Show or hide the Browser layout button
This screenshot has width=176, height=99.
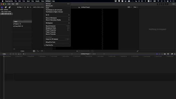tap(158, 4)
